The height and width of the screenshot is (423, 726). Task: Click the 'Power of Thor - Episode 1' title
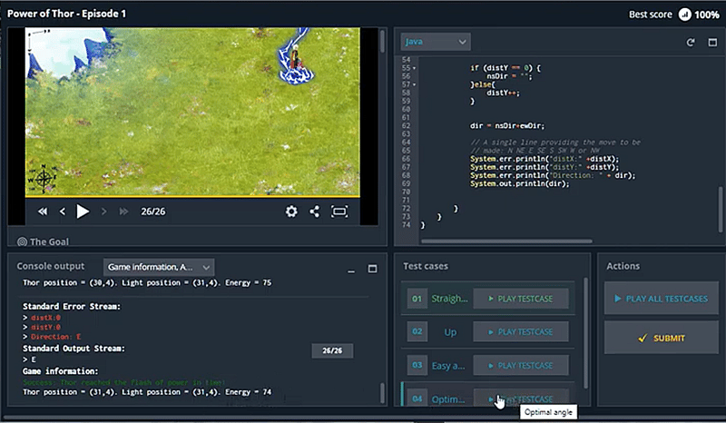pyautogui.click(x=66, y=14)
